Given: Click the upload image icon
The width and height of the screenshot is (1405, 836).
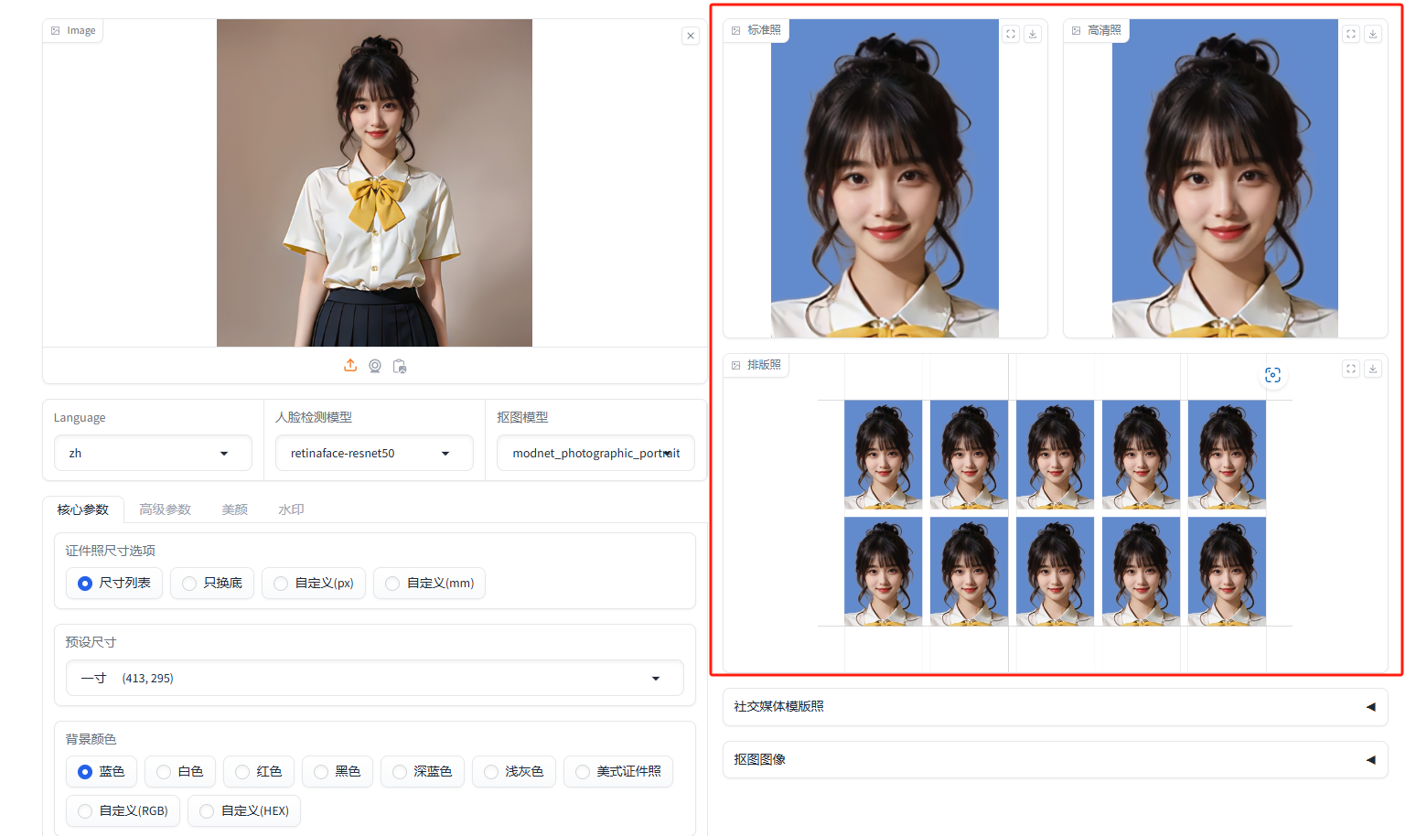Looking at the screenshot, I should point(350,366).
